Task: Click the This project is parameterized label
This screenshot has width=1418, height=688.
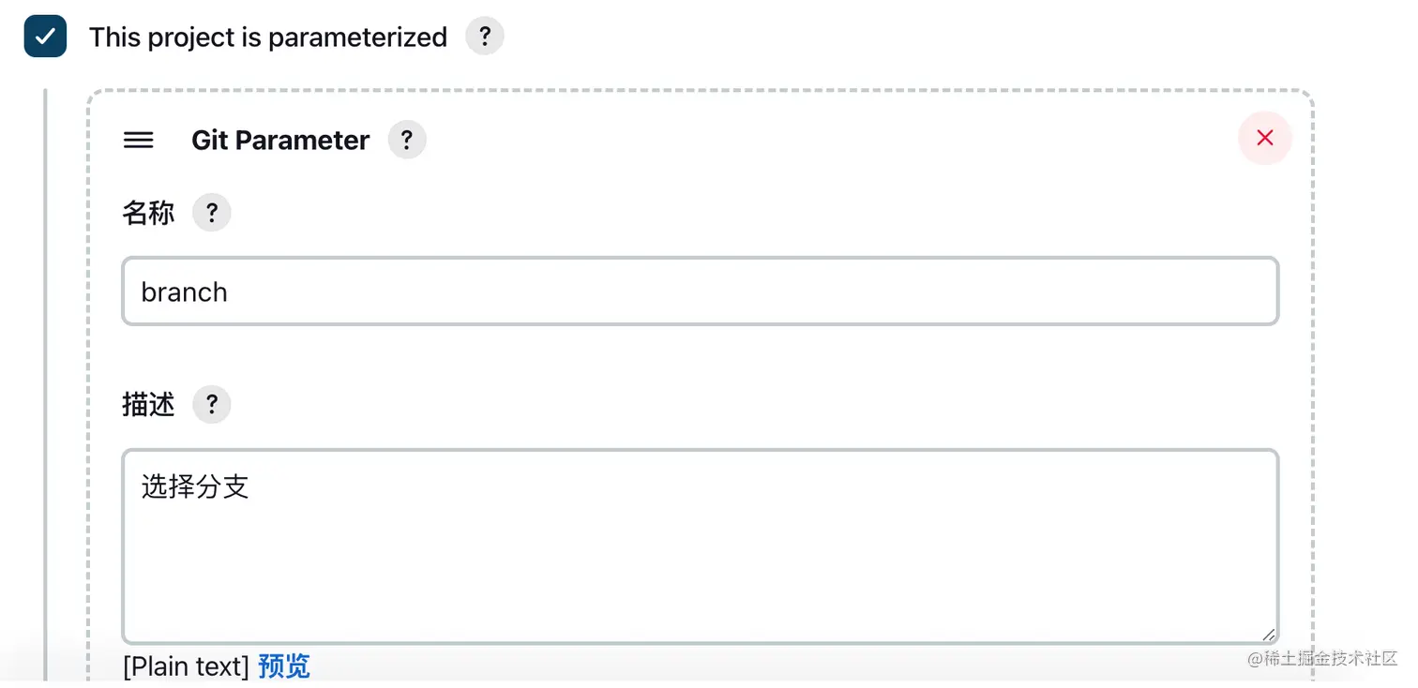Action: [x=268, y=37]
